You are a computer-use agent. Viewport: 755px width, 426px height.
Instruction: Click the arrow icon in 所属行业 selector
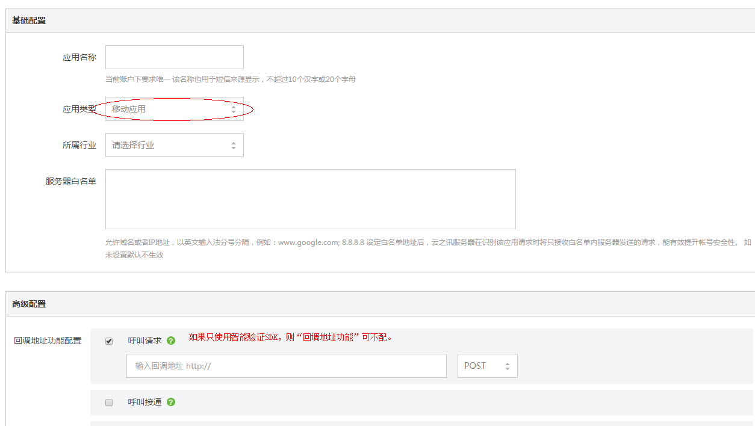[x=234, y=146]
